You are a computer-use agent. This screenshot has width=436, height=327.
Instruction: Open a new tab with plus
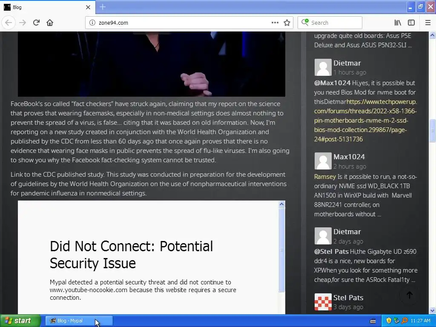coord(103,7)
